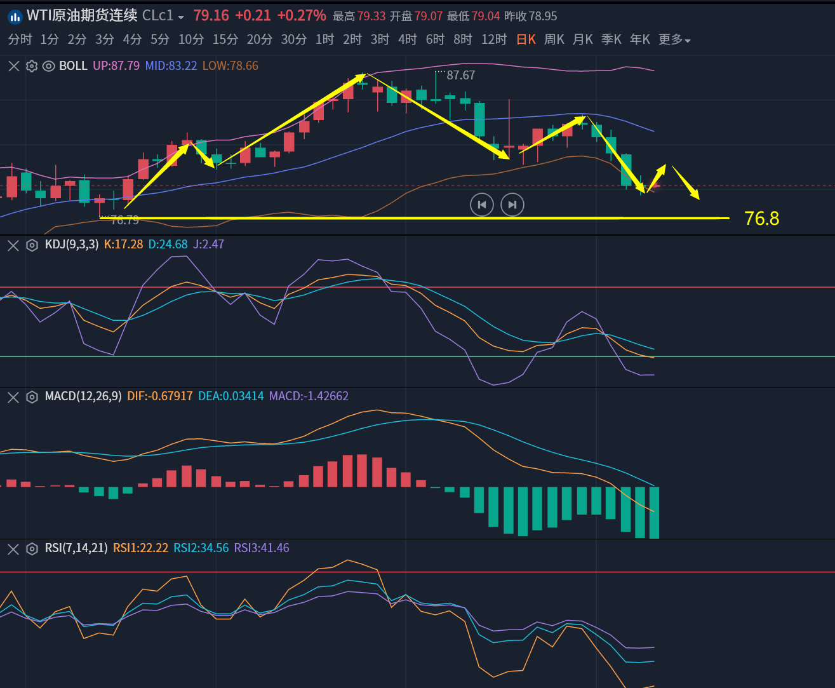Viewport: 835px width, 688px height.
Task: Switch to the 分时 intraday view
Action: click(x=20, y=40)
